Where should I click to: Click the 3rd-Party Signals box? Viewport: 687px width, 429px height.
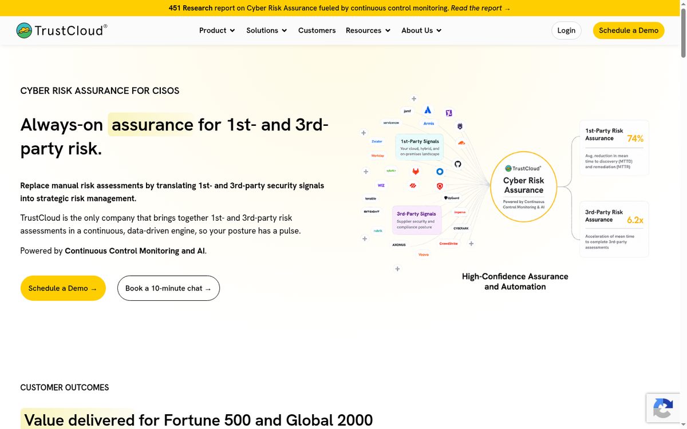pyautogui.click(x=416, y=220)
